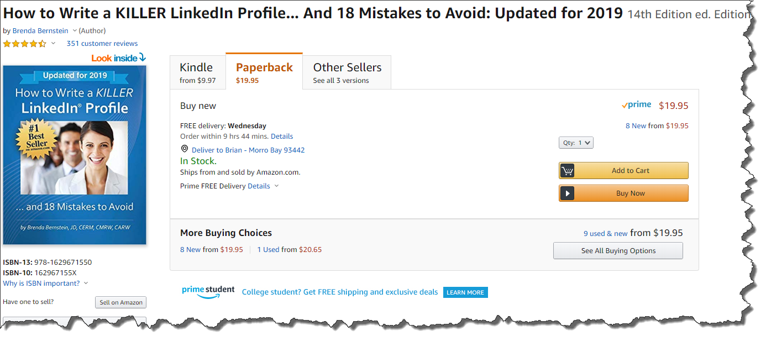
Task: Open the Qty quantity dropdown
Action: point(576,143)
